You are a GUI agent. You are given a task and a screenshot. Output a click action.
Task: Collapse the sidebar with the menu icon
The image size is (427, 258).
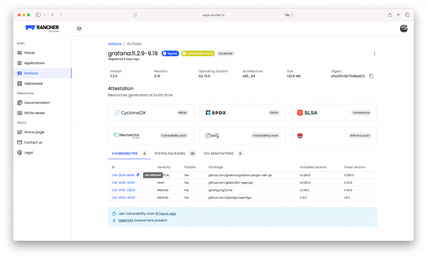point(79,28)
